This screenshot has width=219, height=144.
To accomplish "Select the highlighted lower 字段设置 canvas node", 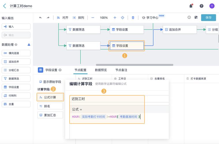I will click(127, 46).
